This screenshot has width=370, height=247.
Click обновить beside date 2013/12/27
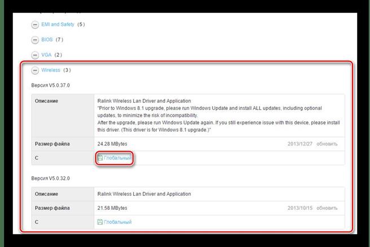click(327, 144)
